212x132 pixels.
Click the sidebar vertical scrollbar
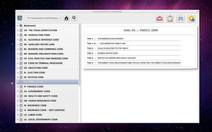point(79,53)
